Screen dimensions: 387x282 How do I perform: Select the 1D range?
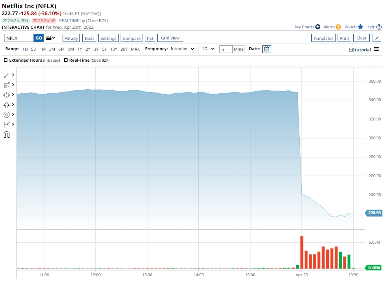25,49
